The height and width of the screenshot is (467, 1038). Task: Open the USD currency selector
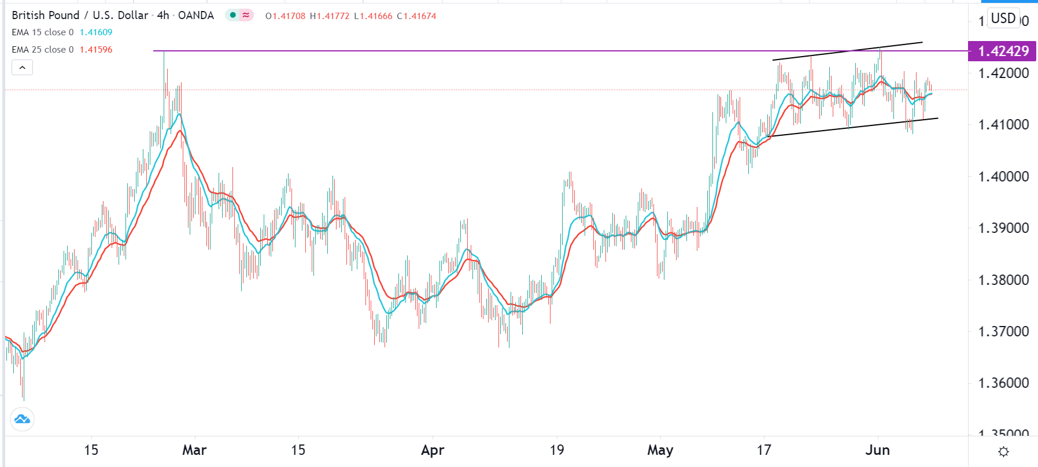[1003, 18]
